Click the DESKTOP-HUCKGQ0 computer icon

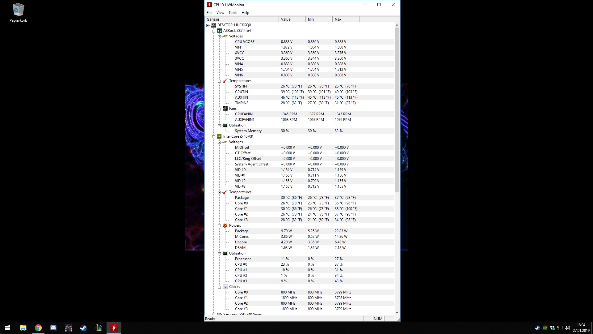point(213,25)
